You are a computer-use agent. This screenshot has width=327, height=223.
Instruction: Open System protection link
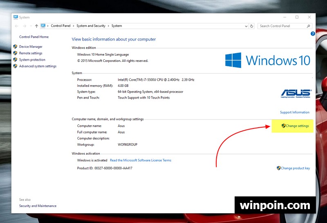point(32,59)
